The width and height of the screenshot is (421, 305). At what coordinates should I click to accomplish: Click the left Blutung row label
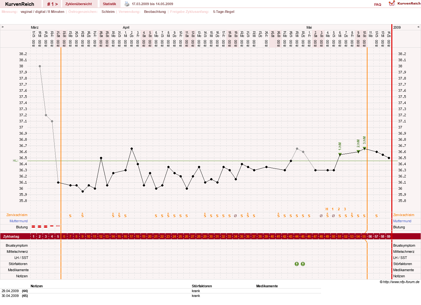(x=22, y=227)
